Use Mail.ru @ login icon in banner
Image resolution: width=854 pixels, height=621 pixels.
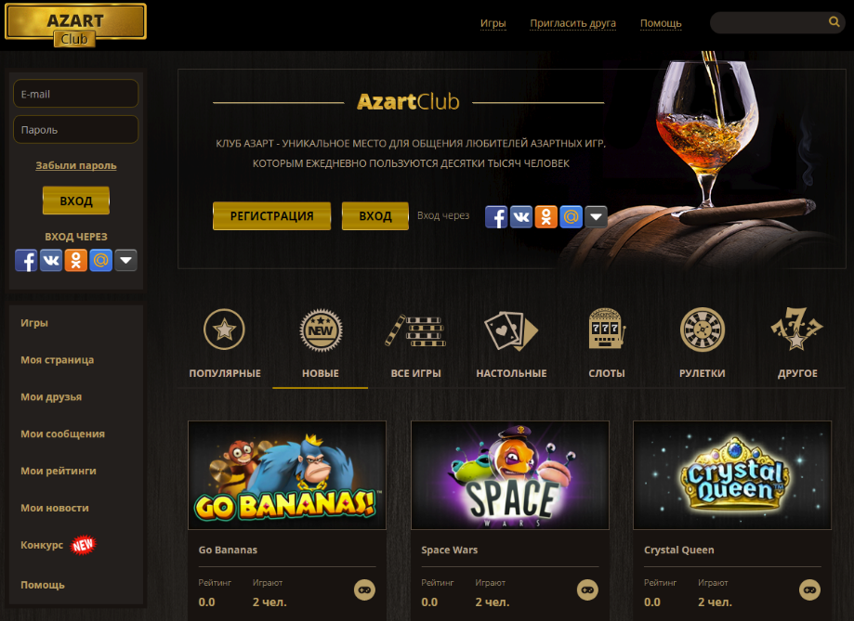(571, 216)
